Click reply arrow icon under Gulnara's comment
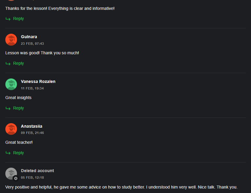This screenshot has width=251, height=193. pyautogui.click(x=8, y=64)
